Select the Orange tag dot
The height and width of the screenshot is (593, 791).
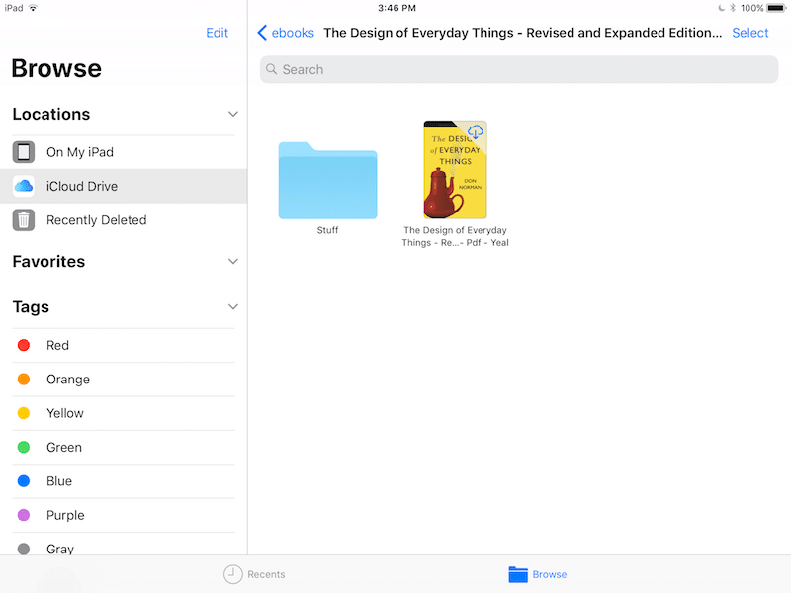[24, 380]
